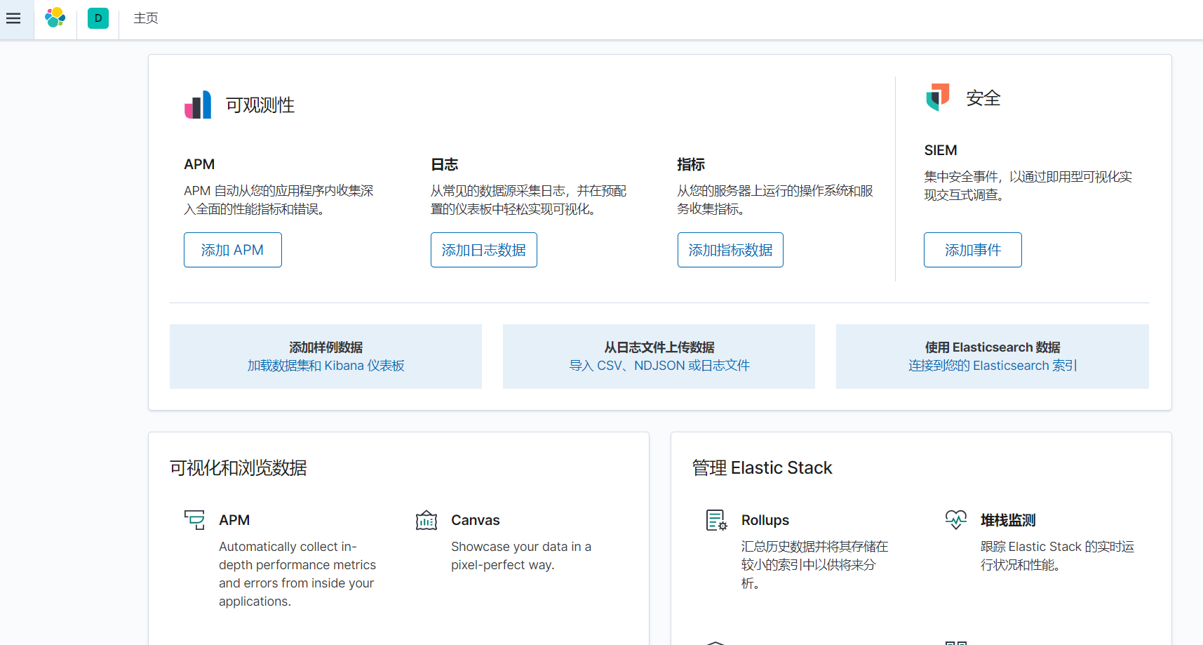Open the space selector D avatar
The image size is (1203, 645).
98,18
